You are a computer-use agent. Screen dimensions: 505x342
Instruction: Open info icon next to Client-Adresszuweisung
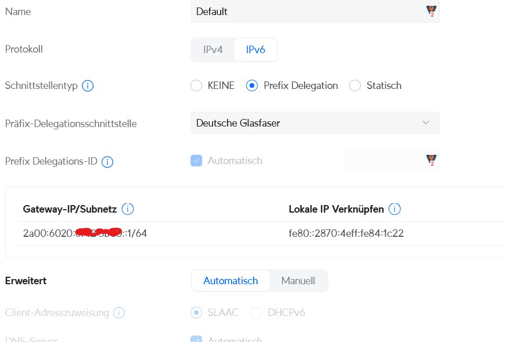pyautogui.click(x=119, y=313)
